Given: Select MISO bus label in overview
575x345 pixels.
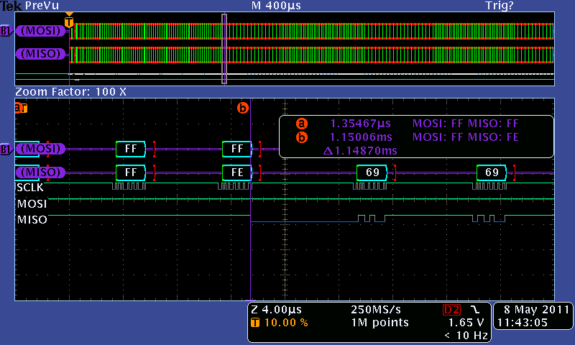Looking at the screenshot, I should click(40, 54).
